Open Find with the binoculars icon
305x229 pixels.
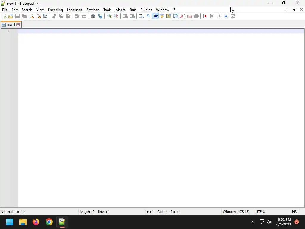coord(93,16)
